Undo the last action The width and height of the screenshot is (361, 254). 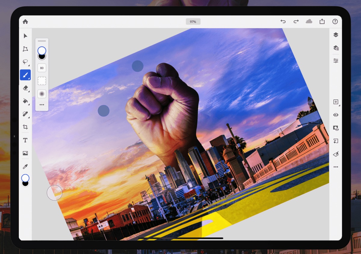pyautogui.click(x=283, y=21)
